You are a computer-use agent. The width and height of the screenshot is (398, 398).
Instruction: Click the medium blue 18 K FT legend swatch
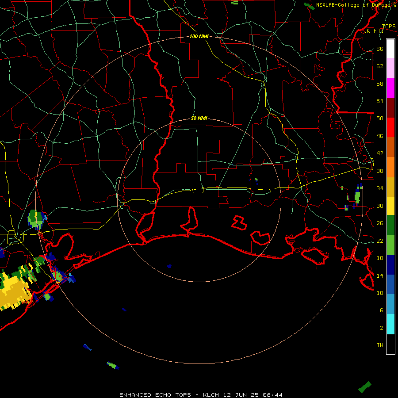pyautogui.click(x=390, y=284)
